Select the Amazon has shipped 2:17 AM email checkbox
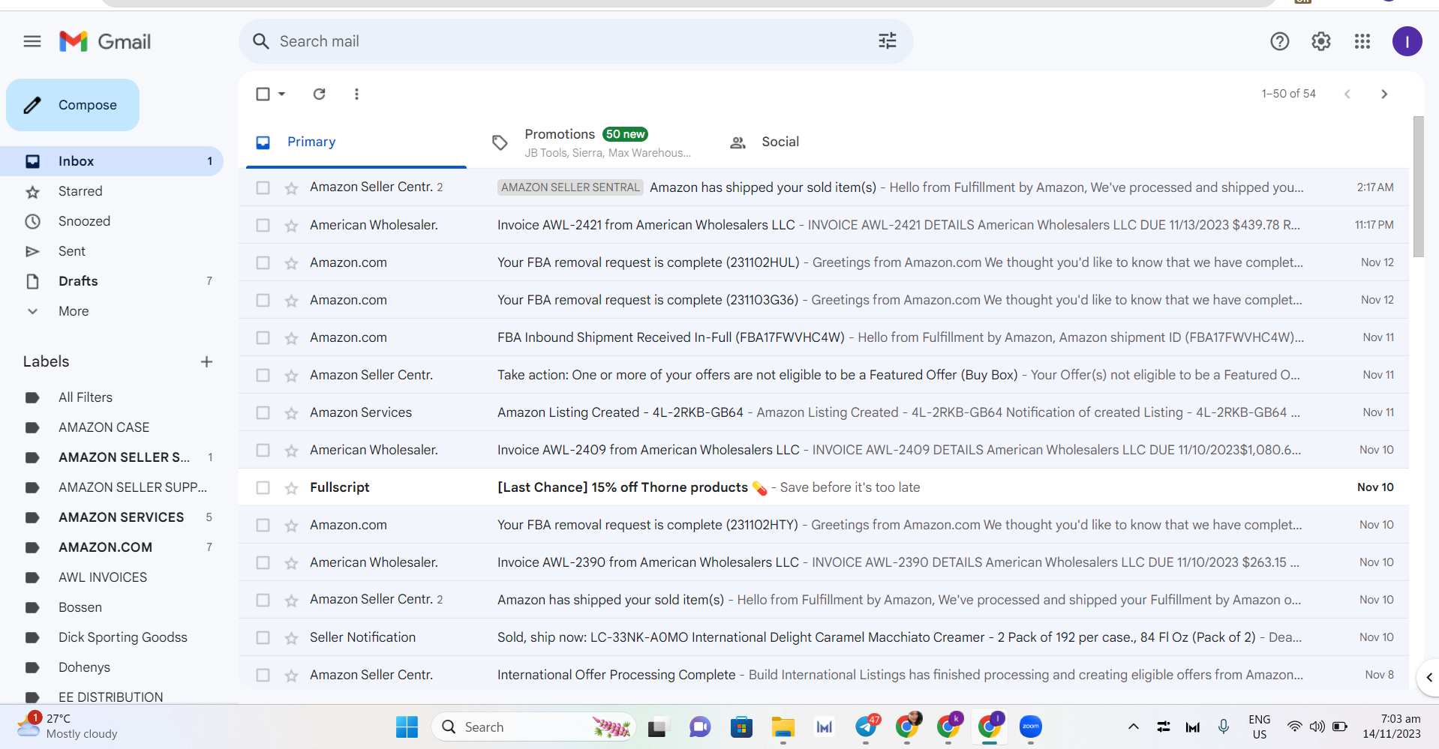The height and width of the screenshot is (749, 1439). coord(263,187)
